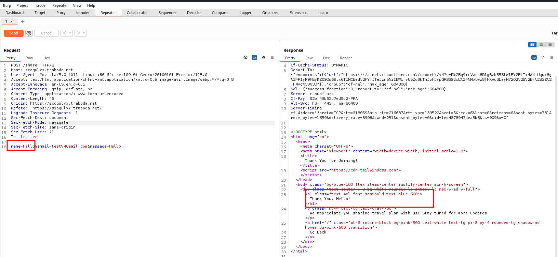Image resolution: width=558 pixels, height=257 pixels.
Task: Click the Send button
Action: (14, 33)
